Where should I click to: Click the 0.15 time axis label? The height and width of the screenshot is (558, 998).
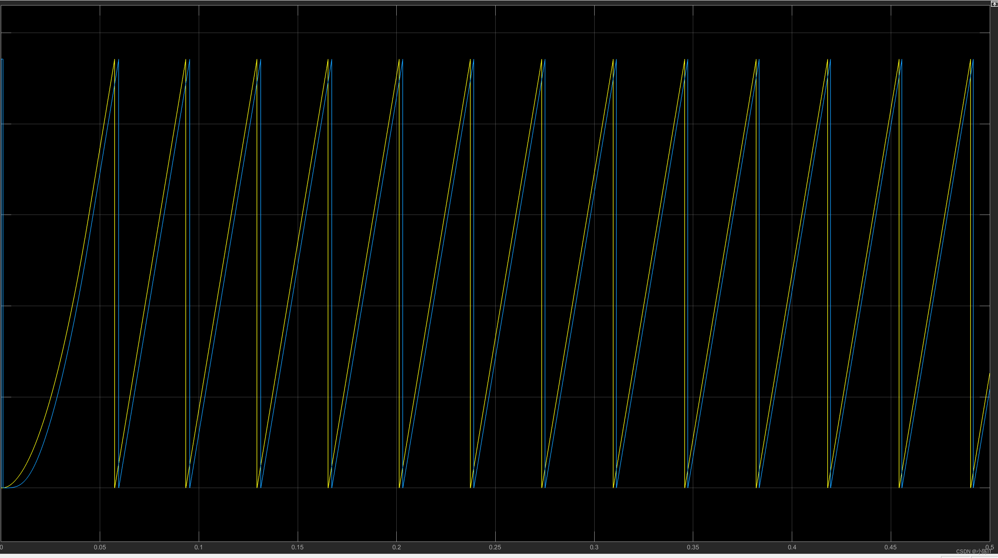coord(297,547)
